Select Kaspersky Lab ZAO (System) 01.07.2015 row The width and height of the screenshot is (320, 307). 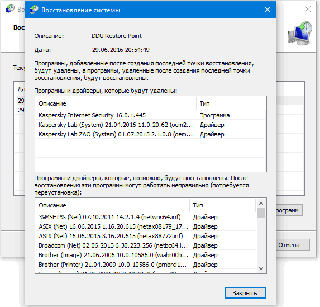pyautogui.click(x=150, y=134)
